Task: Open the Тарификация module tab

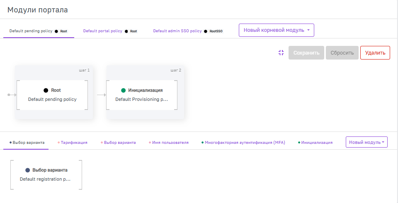Action: coord(73,143)
